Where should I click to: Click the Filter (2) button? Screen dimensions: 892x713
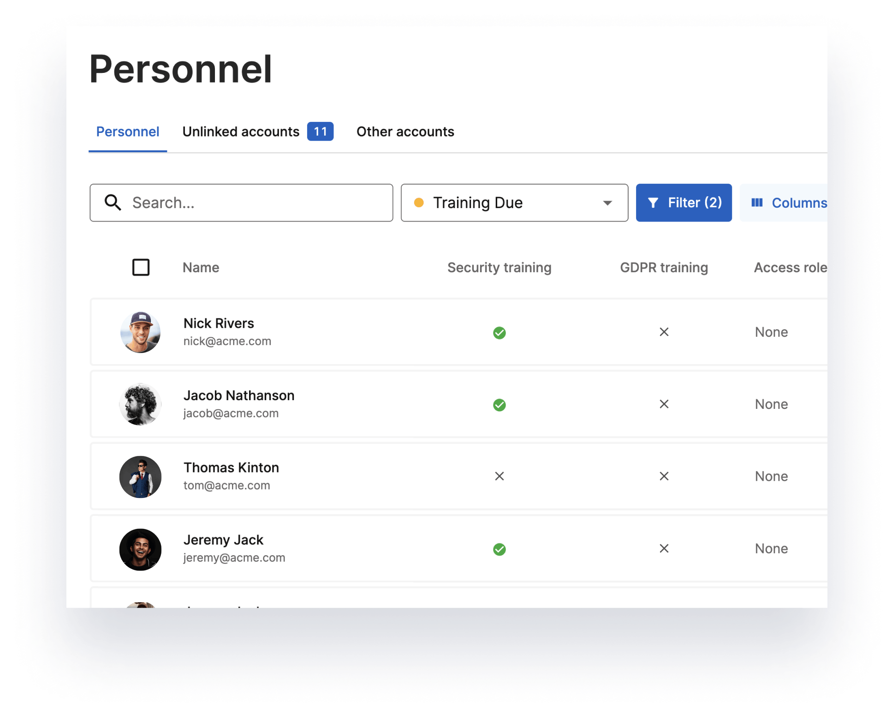click(x=684, y=203)
